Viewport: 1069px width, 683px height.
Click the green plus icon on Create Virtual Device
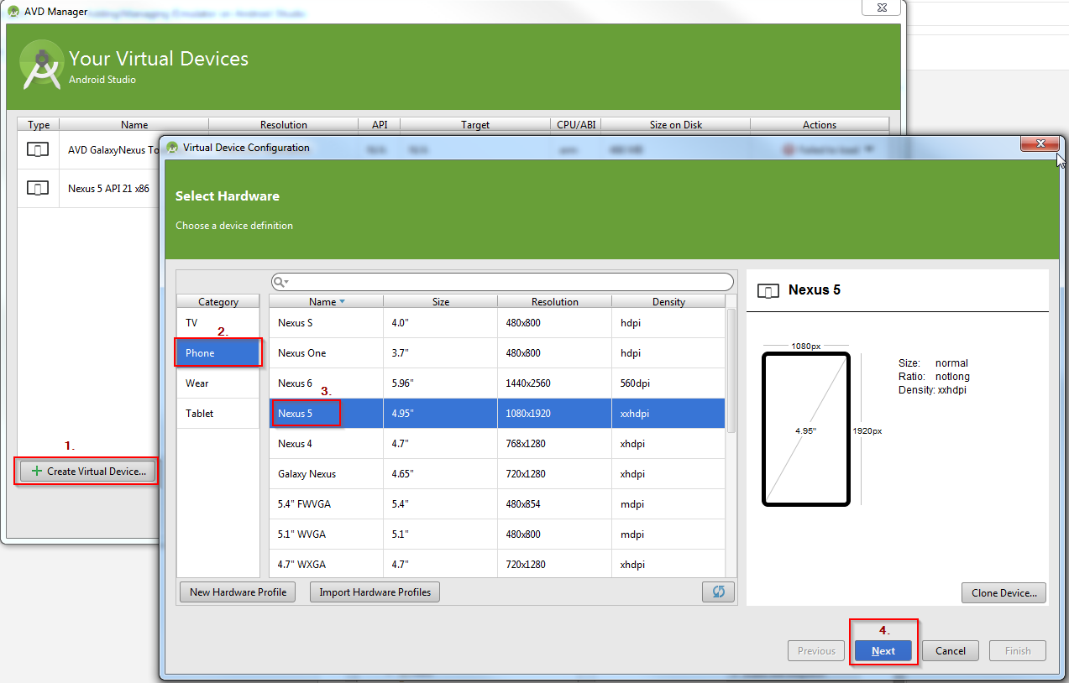click(36, 472)
